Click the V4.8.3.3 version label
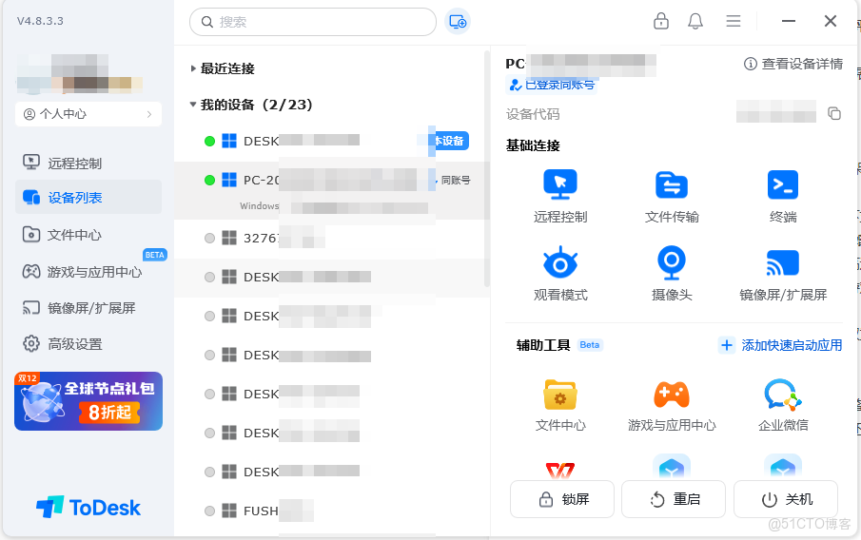The height and width of the screenshot is (540, 861). point(40,22)
